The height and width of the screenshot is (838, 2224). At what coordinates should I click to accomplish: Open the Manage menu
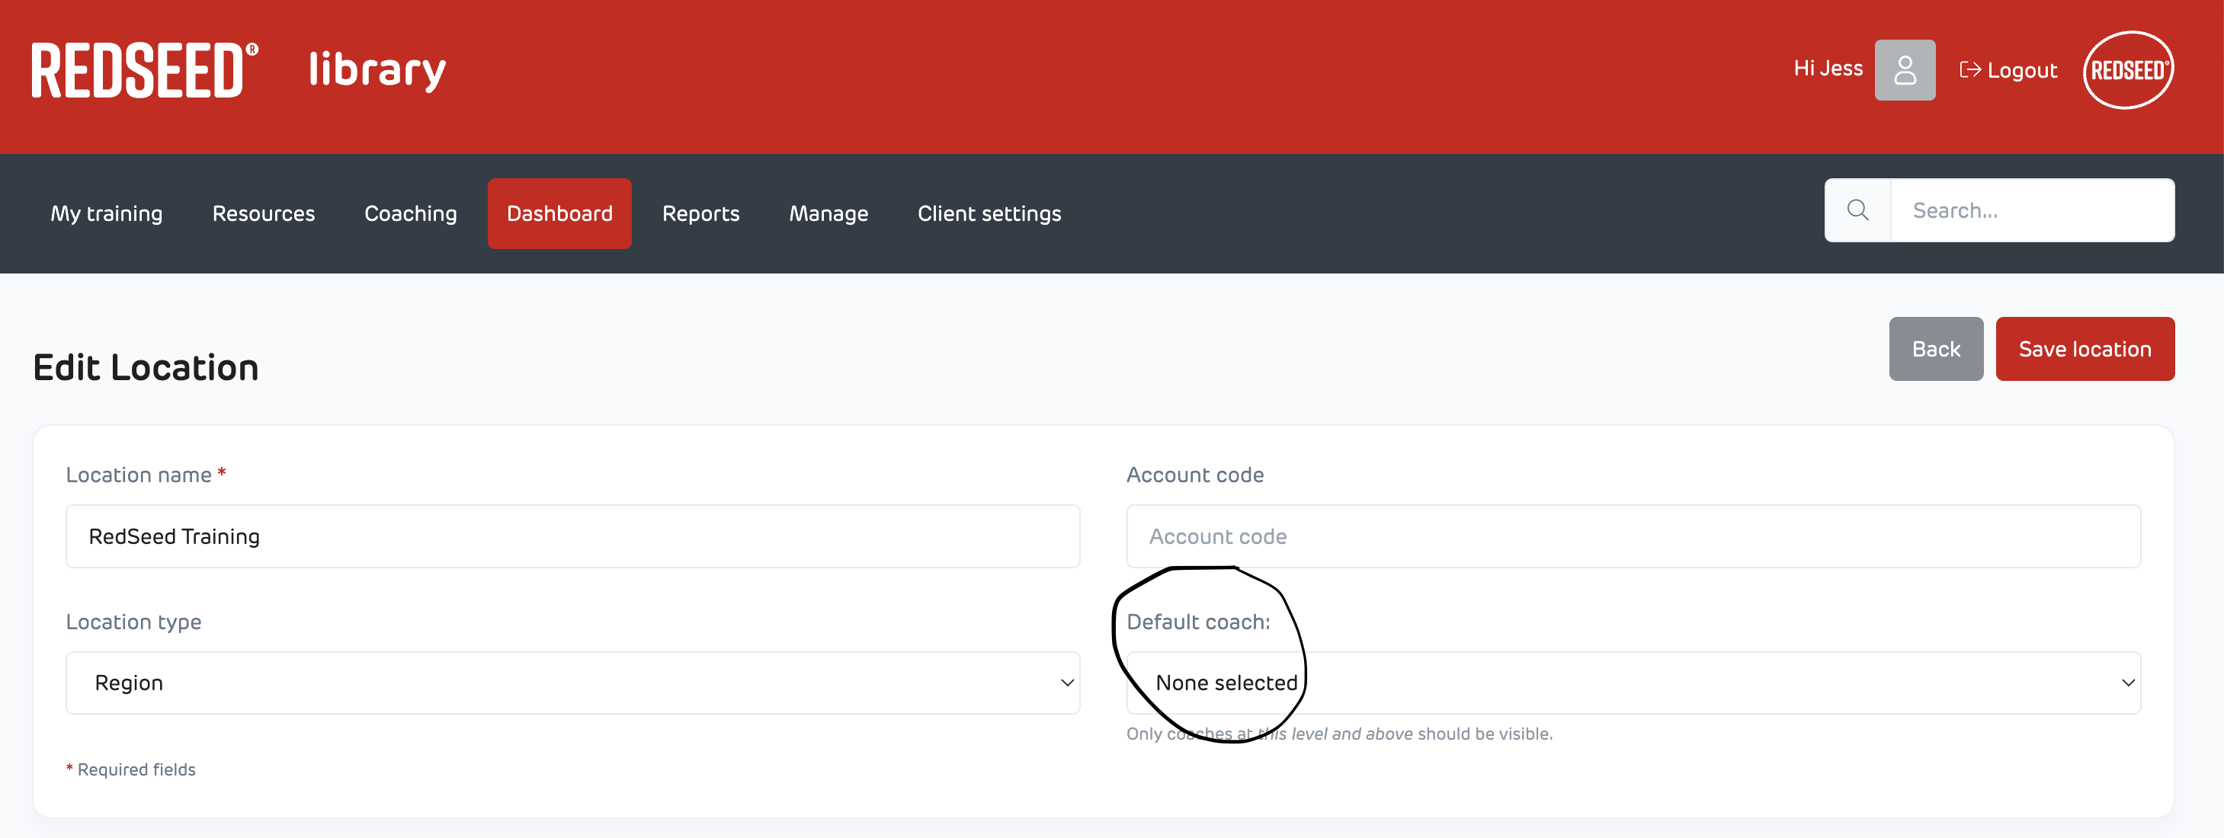click(x=828, y=213)
